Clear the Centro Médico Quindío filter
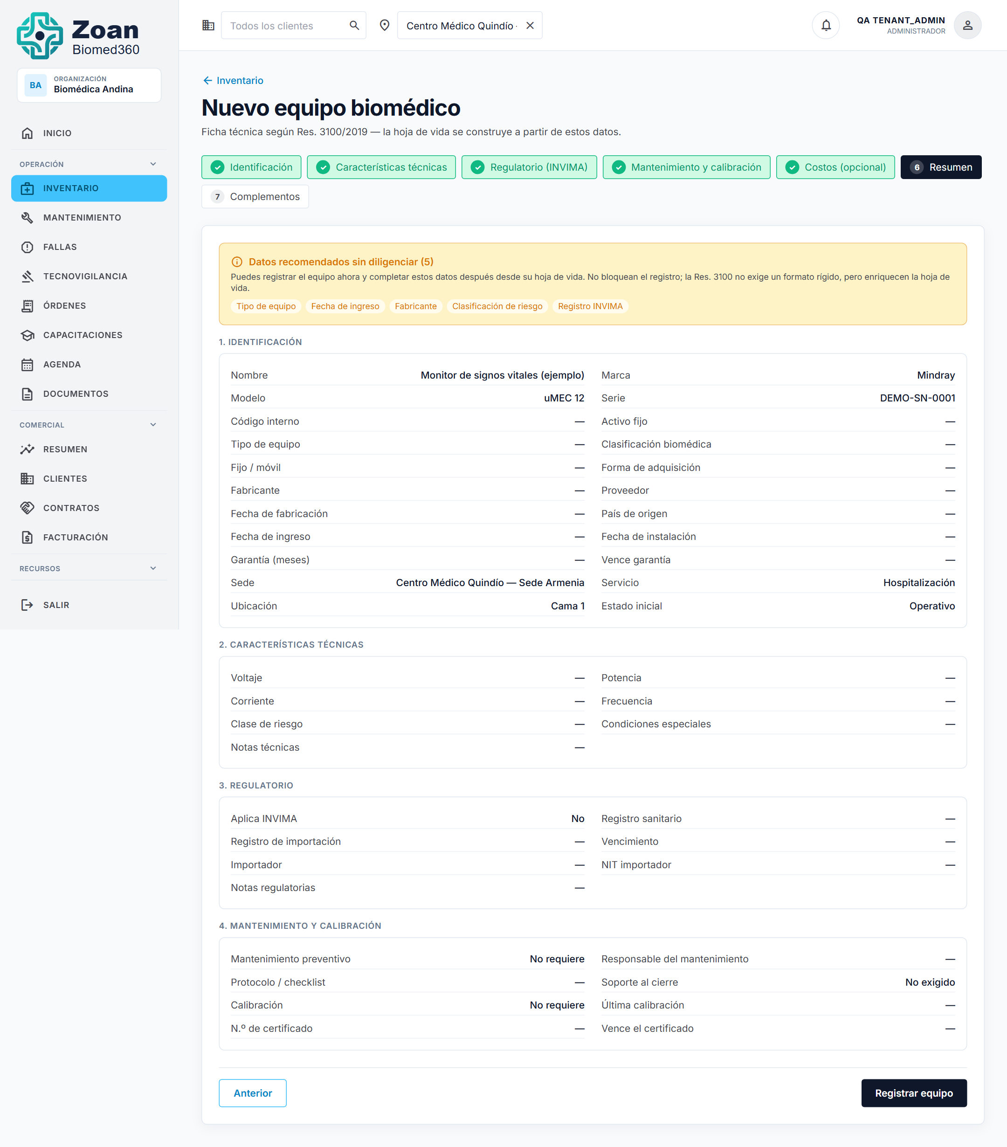This screenshot has width=1007, height=1147. click(x=530, y=25)
